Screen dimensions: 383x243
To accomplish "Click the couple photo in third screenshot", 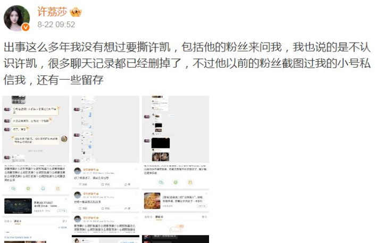I will tap(161, 157).
